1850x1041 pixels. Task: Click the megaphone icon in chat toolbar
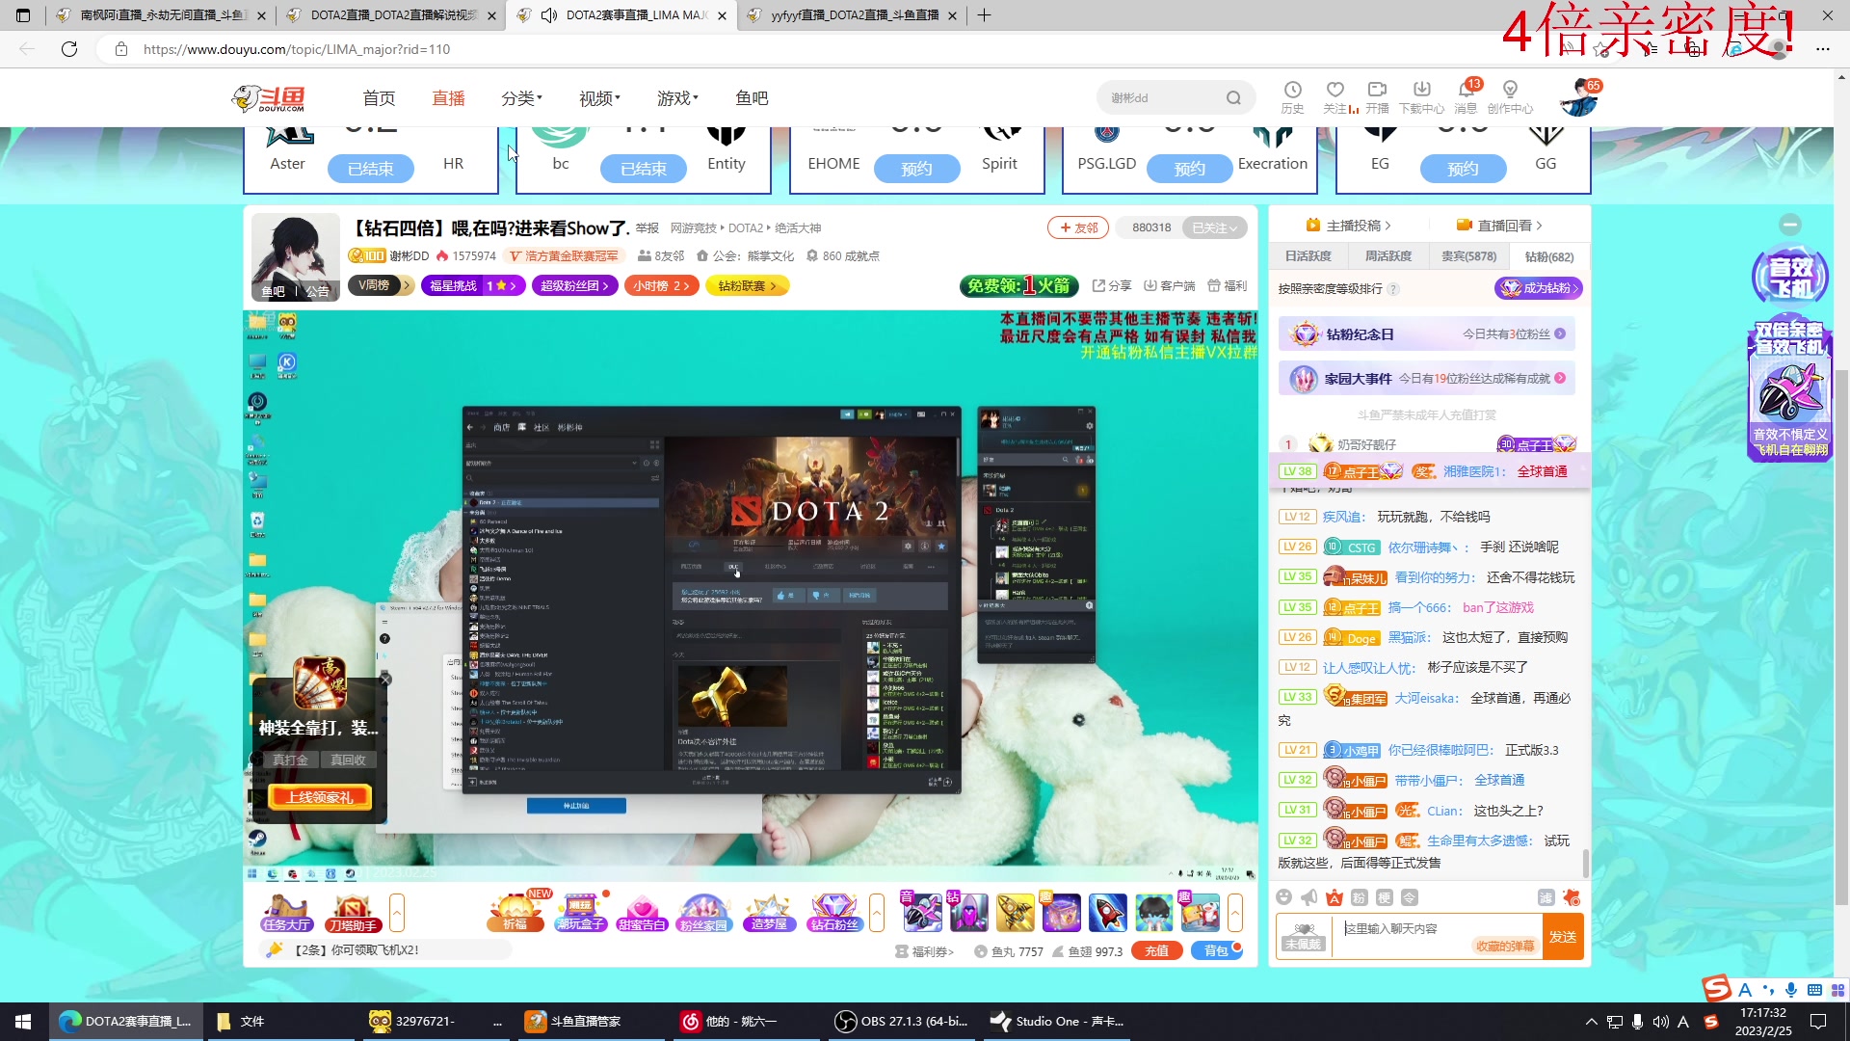(x=1308, y=897)
